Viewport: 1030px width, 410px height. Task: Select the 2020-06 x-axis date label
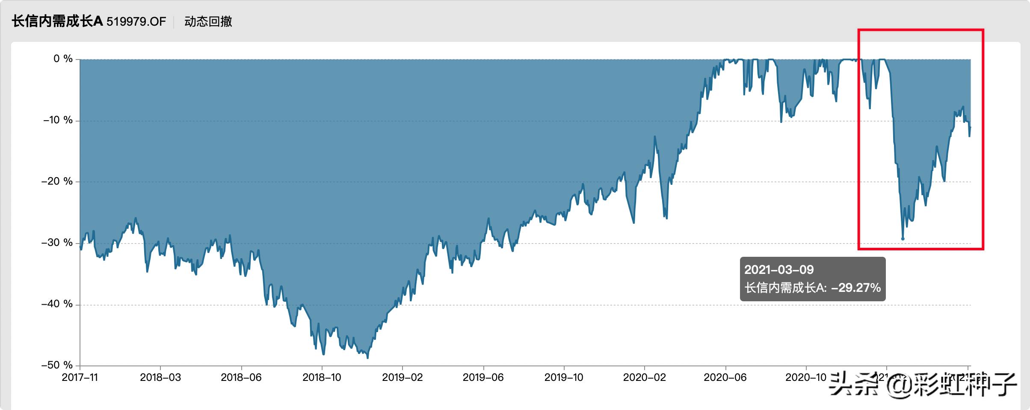725,377
